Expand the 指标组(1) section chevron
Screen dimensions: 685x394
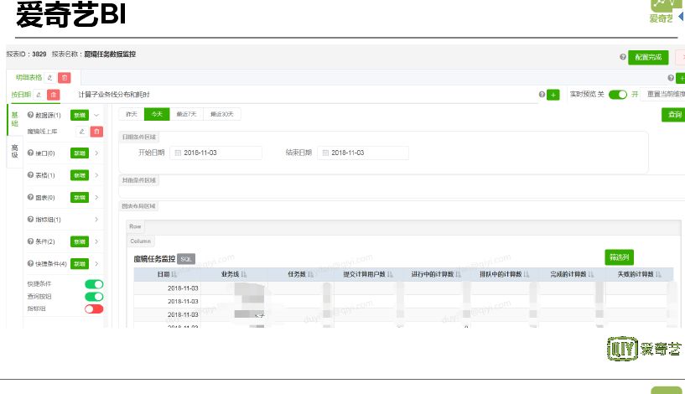coord(96,220)
